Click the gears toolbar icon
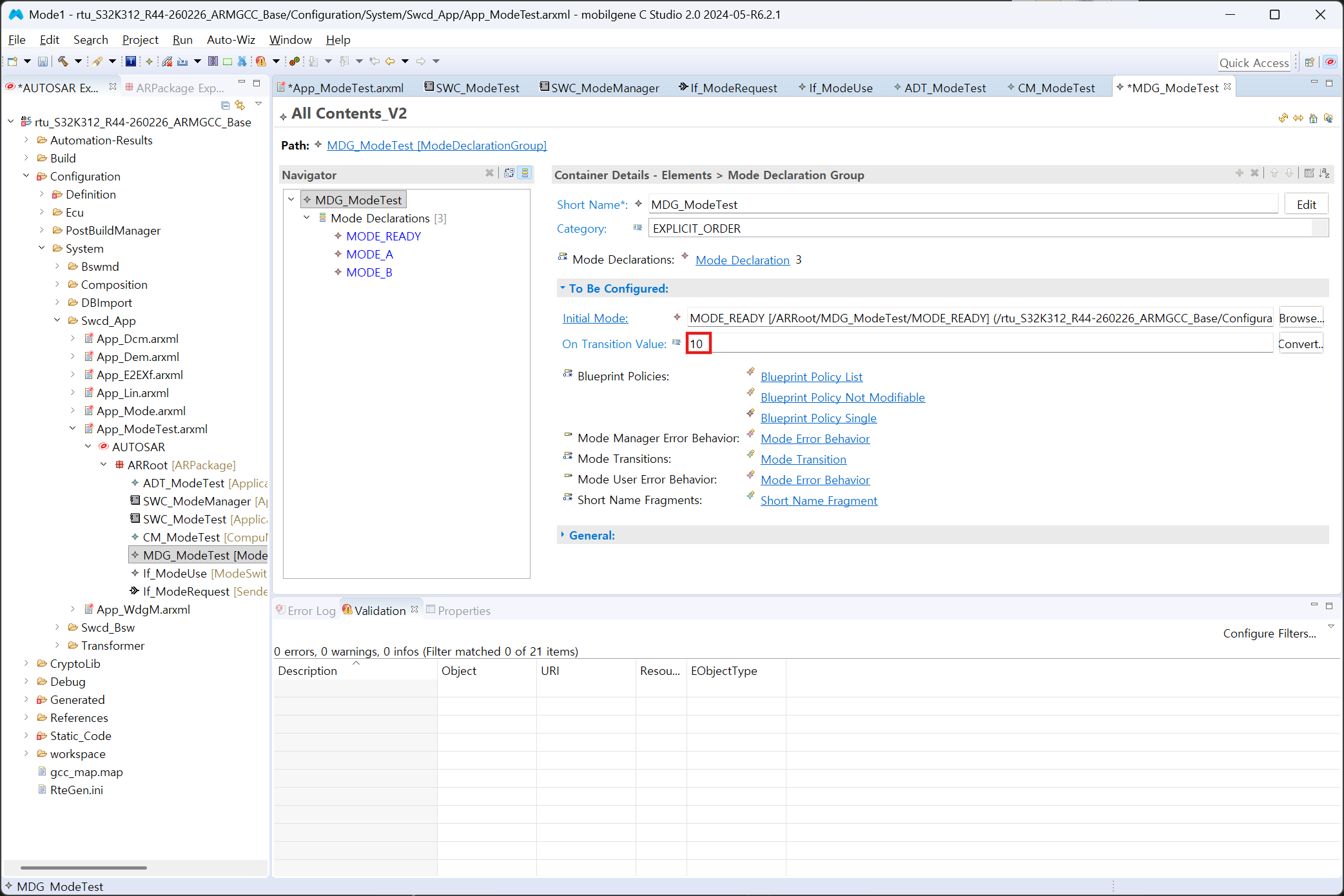 tap(295, 61)
